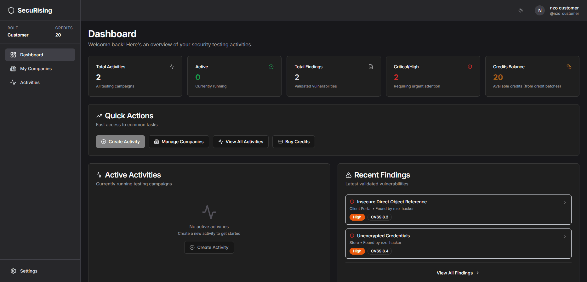This screenshot has width=587, height=282.
Task: Click the Critical/High red value 2
Action: (x=396, y=77)
